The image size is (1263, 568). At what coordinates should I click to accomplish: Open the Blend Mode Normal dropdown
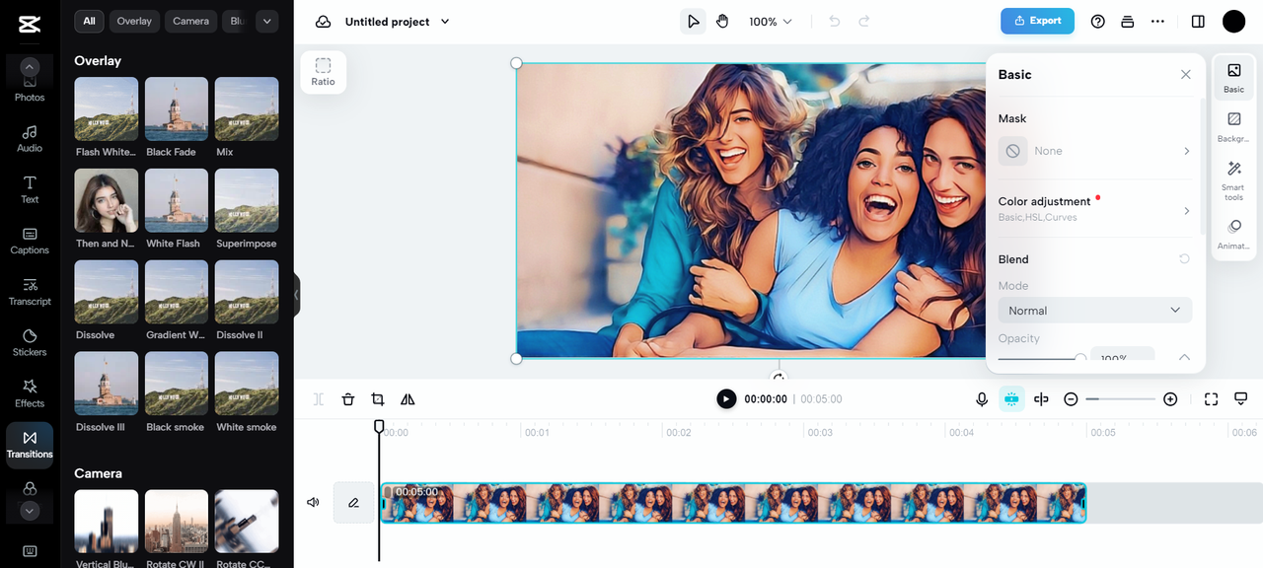point(1094,311)
